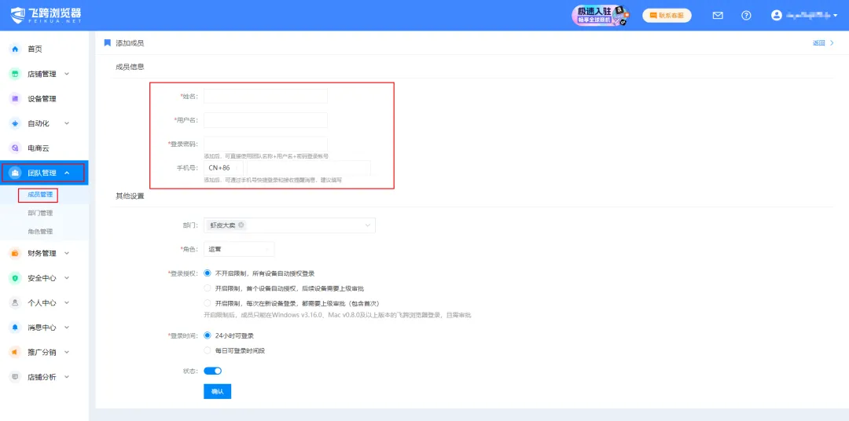Click the 电商云 sidebar icon

coord(16,148)
